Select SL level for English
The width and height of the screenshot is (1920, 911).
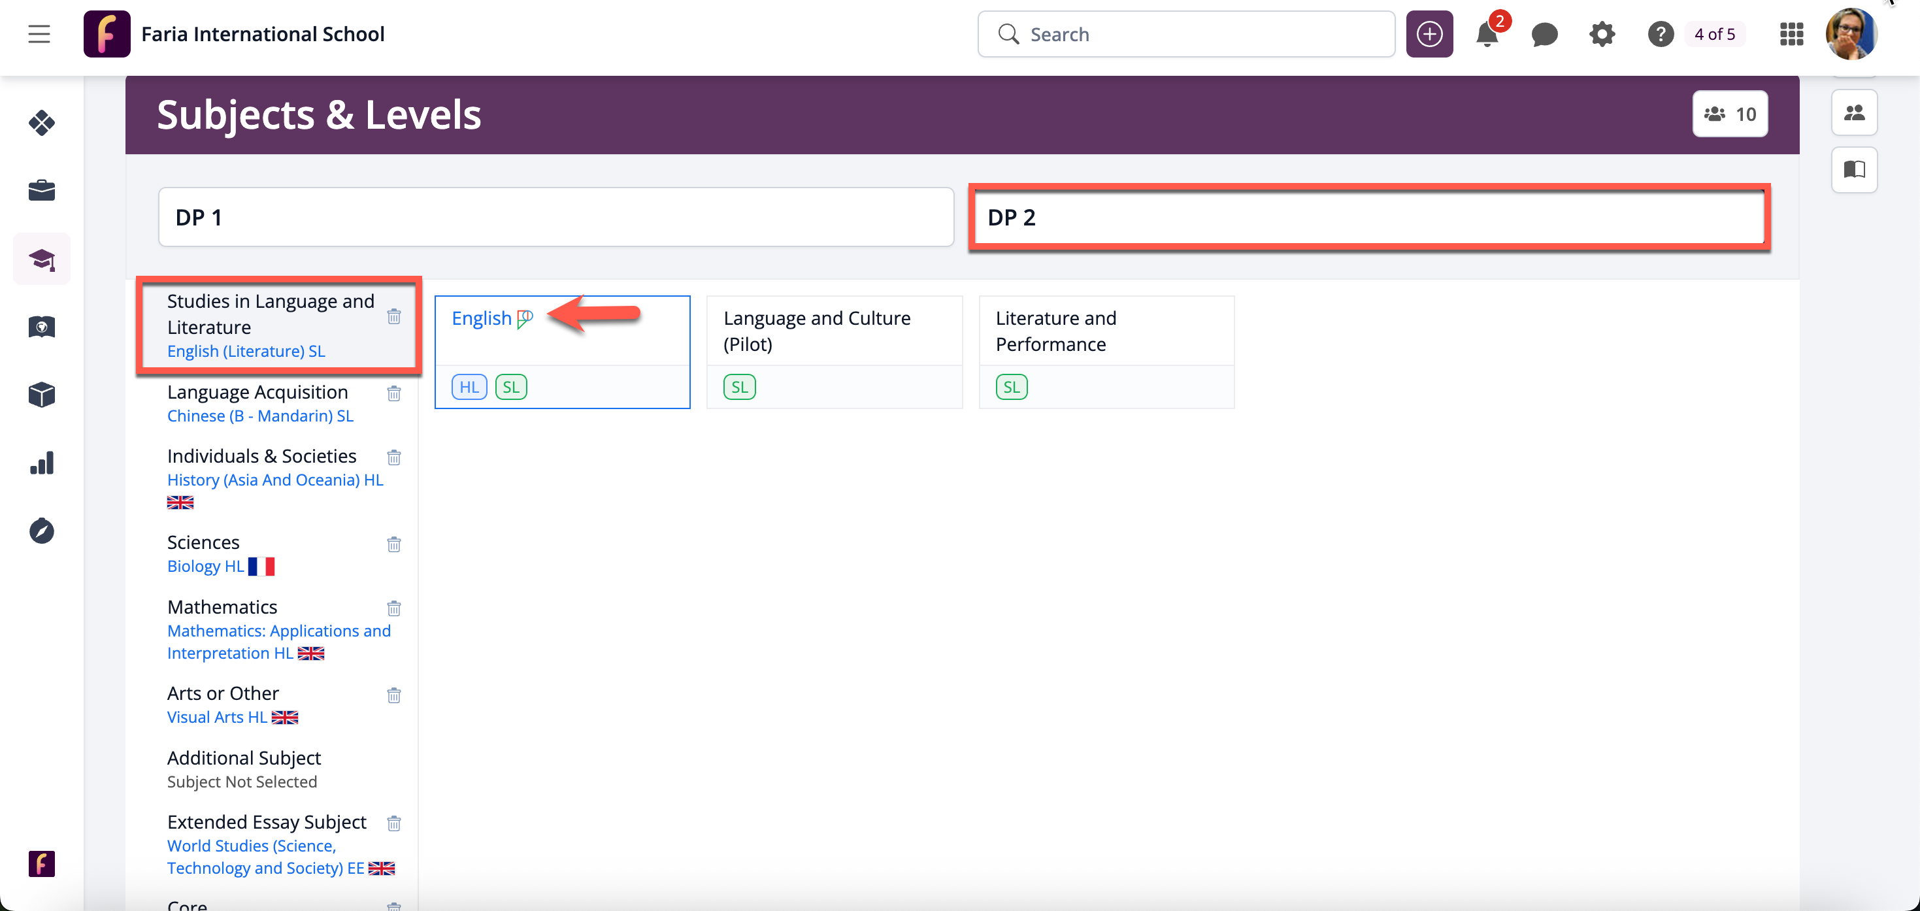(x=510, y=387)
